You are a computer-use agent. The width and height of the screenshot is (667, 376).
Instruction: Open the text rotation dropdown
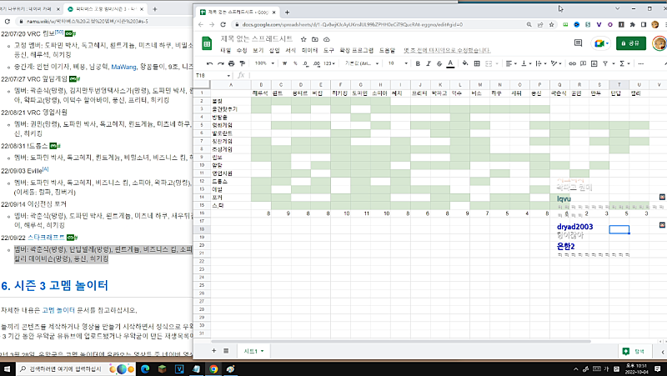pos(555,63)
